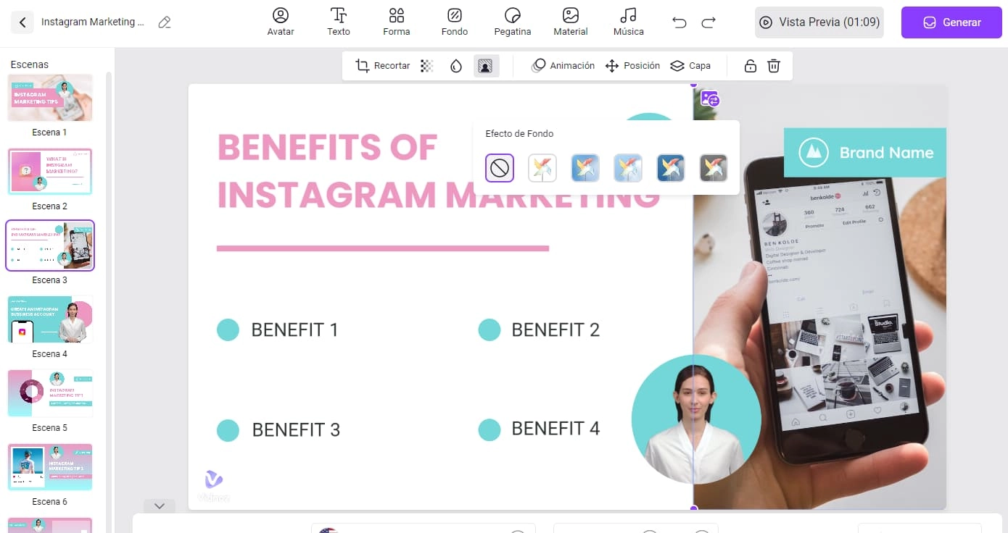1008x533 pixels.
Task: Open the Posición options
Action: pyautogui.click(x=632, y=66)
